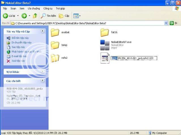Collapse the Các chi tiết panel
This screenshot has width=181, height=135.
tap(42, 81)
